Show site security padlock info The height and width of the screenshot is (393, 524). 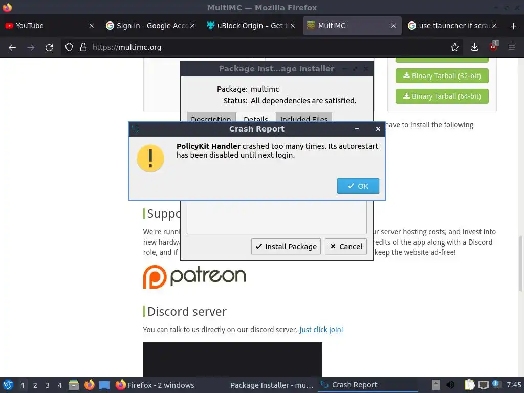pyautogui.click(x=83, y=47)
